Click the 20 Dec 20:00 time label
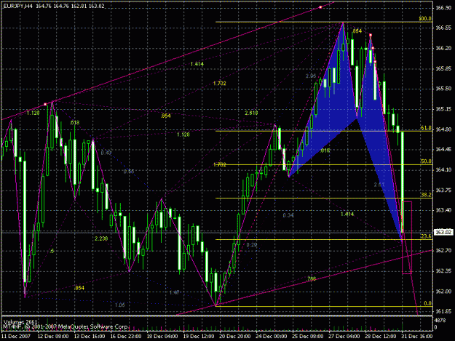This screenshot has height=341, width=455. click(x=234, y=336)
